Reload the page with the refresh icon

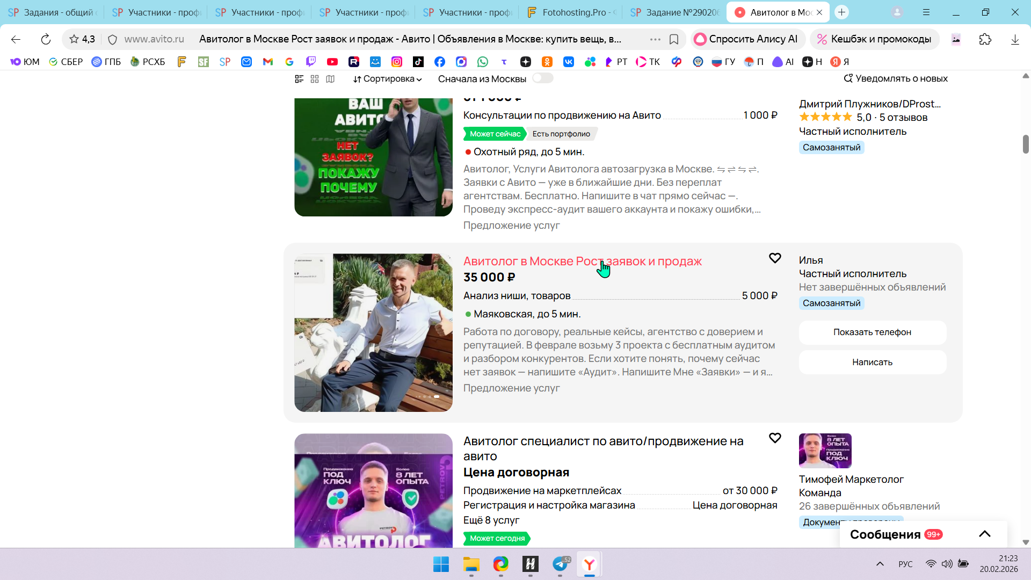pyautogui.click(x=46, y=39)
